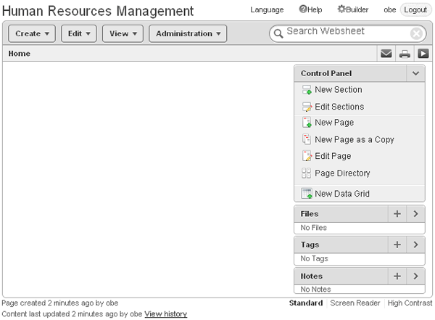The width and height of the screenshot is (435, 320).
Task: Open the Create dropdown menu
Action: (x=33, y=33)
